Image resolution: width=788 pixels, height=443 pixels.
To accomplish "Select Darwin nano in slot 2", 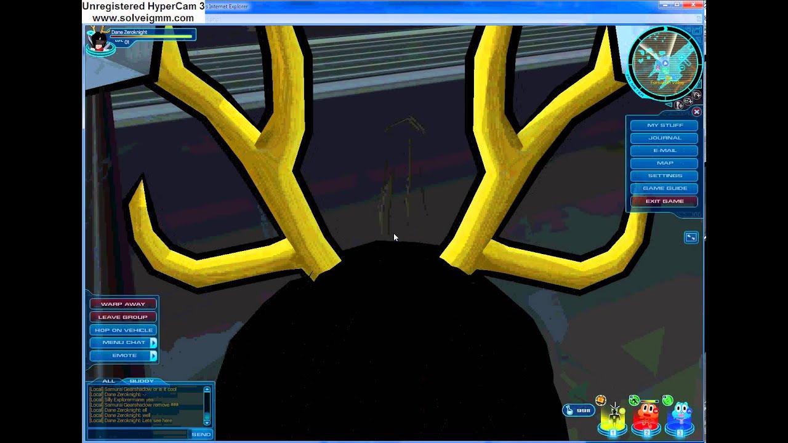I will pyautogui.click(x=647, y=420).
